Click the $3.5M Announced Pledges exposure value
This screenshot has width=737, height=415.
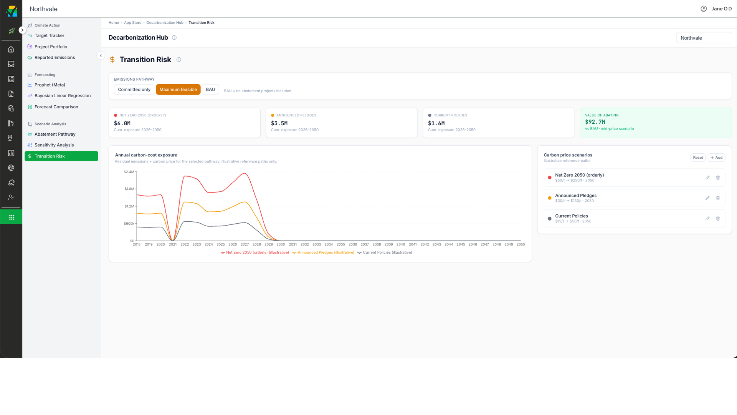click(279, 123)
